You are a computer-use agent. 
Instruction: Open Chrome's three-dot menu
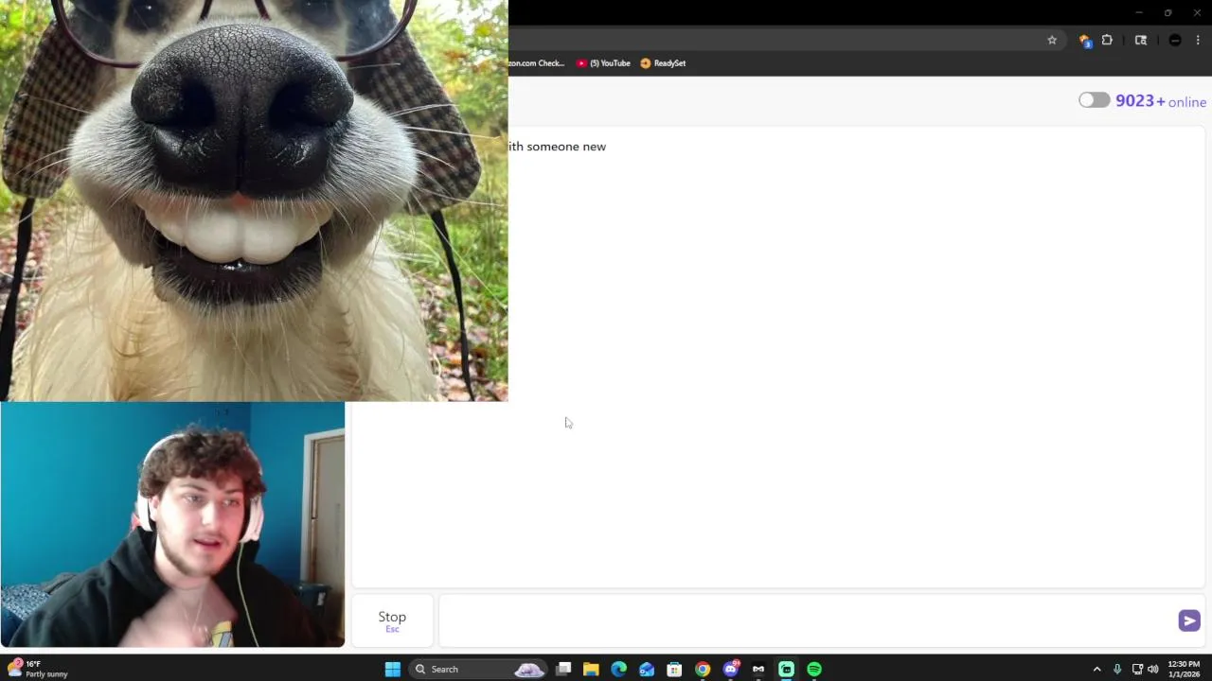tap(1198, 40)
